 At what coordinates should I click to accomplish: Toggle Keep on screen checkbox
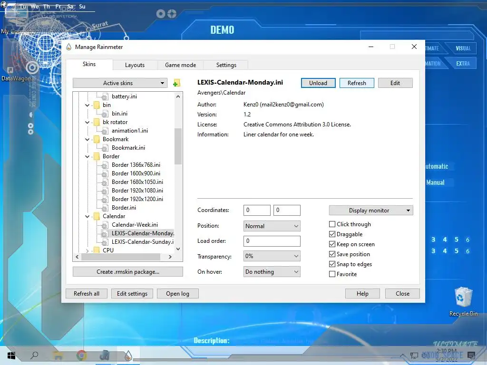tap(332, 244)
